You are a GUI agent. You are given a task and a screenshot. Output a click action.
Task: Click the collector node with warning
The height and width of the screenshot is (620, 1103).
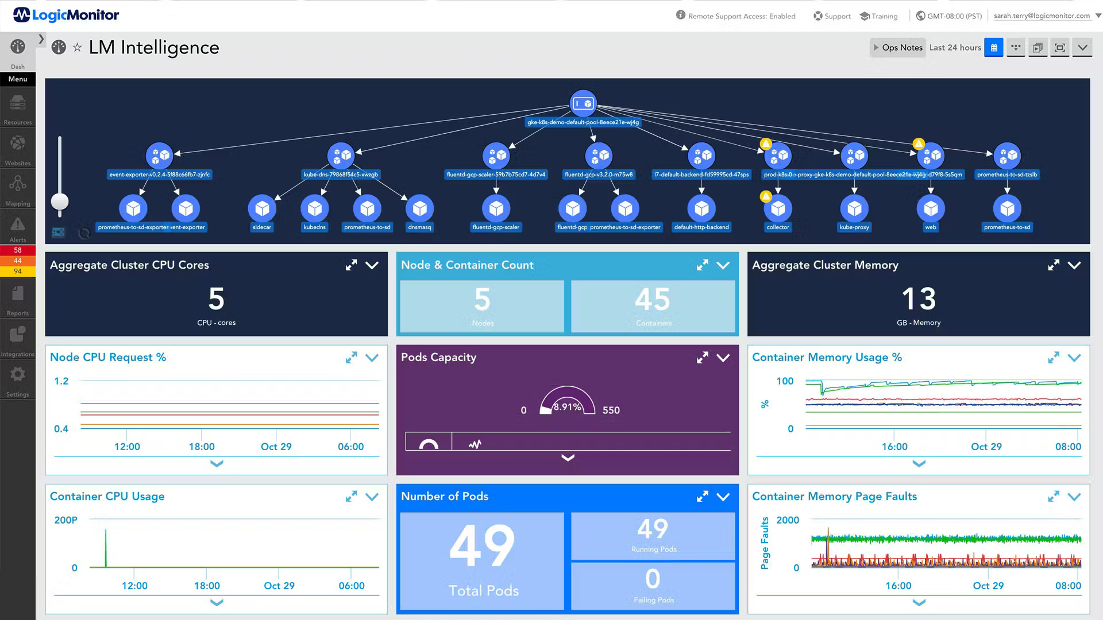coord(778,209)
